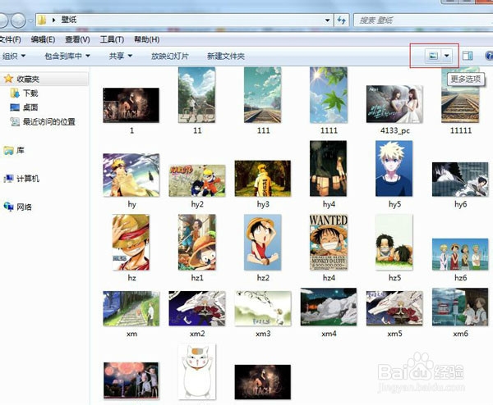
Task: Select the hz image thumbnail
Action: 131,242
